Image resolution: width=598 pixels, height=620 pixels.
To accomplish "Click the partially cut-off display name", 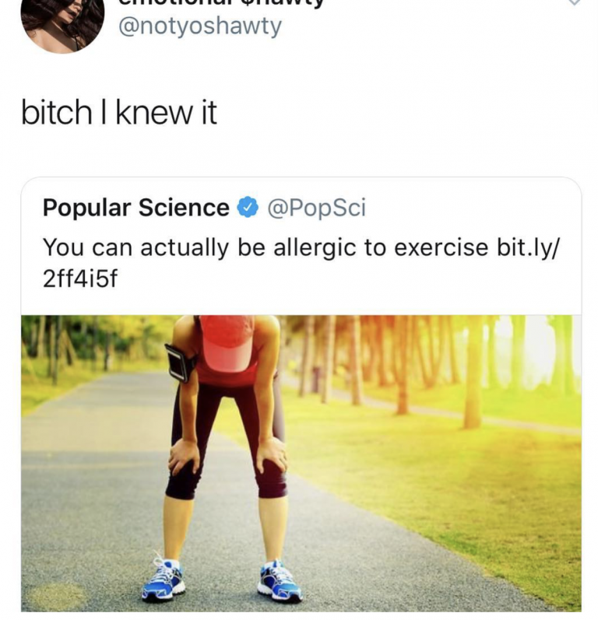I will pyautogui.click(x=218, y=3).
